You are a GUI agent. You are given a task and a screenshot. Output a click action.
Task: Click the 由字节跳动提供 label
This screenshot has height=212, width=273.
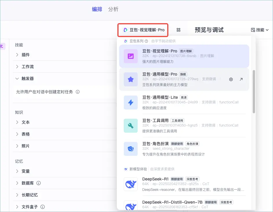(x=163, y=41)
